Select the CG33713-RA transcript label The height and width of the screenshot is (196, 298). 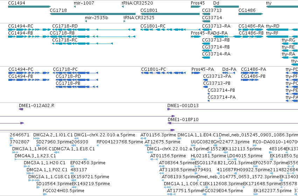pos(216,26)
